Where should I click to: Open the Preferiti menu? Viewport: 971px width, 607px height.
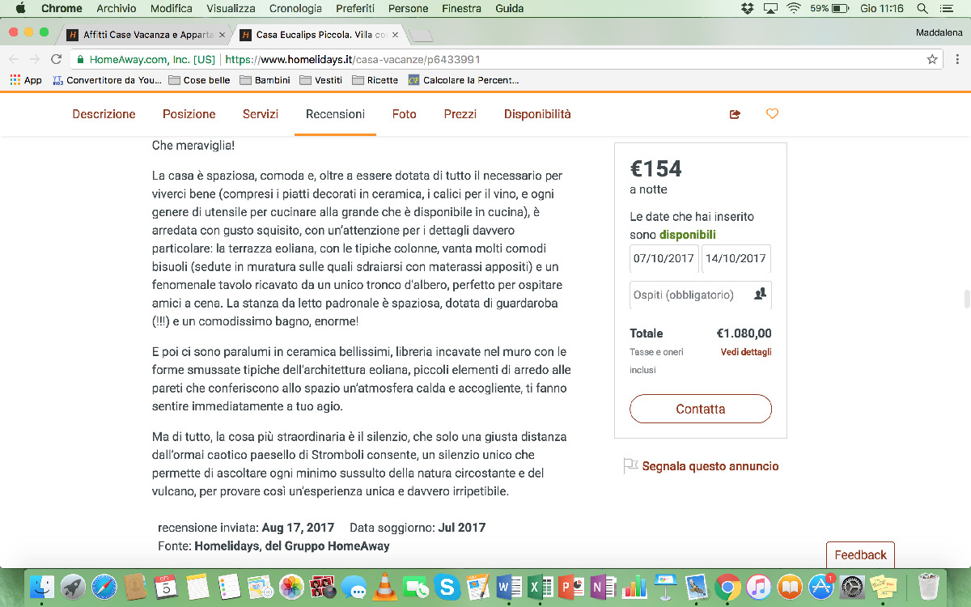pos(356,9)
